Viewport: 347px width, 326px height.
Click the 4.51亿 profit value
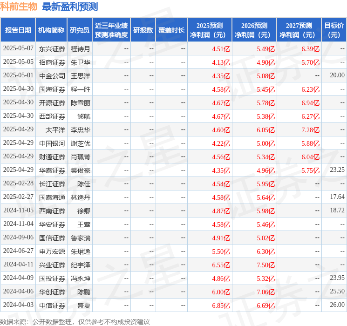pyautogui.click(x=221, y=49)
